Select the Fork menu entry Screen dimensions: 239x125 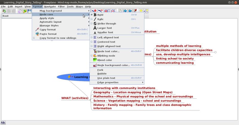(117, 70)
